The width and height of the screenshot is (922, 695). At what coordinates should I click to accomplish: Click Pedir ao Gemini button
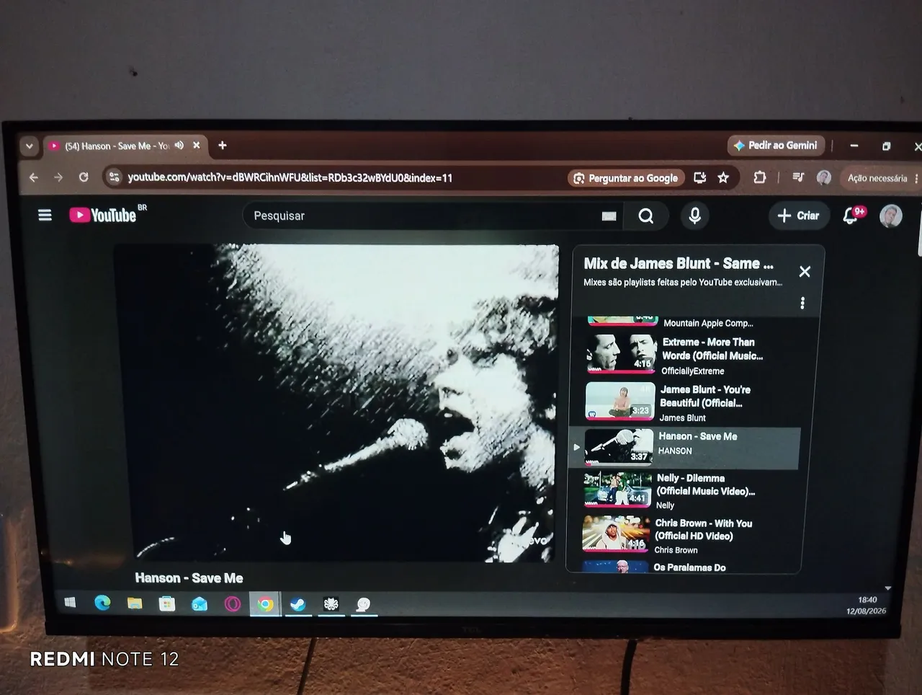point(776,146)
